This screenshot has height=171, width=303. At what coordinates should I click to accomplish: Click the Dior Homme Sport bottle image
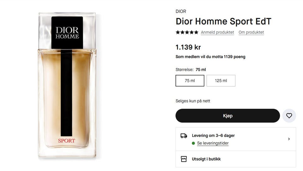(67, 85)
